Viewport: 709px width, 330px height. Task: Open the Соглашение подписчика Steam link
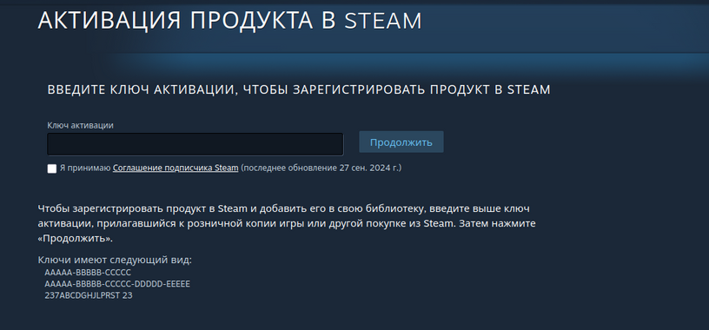pyautogui.click(x=176, y=168)
